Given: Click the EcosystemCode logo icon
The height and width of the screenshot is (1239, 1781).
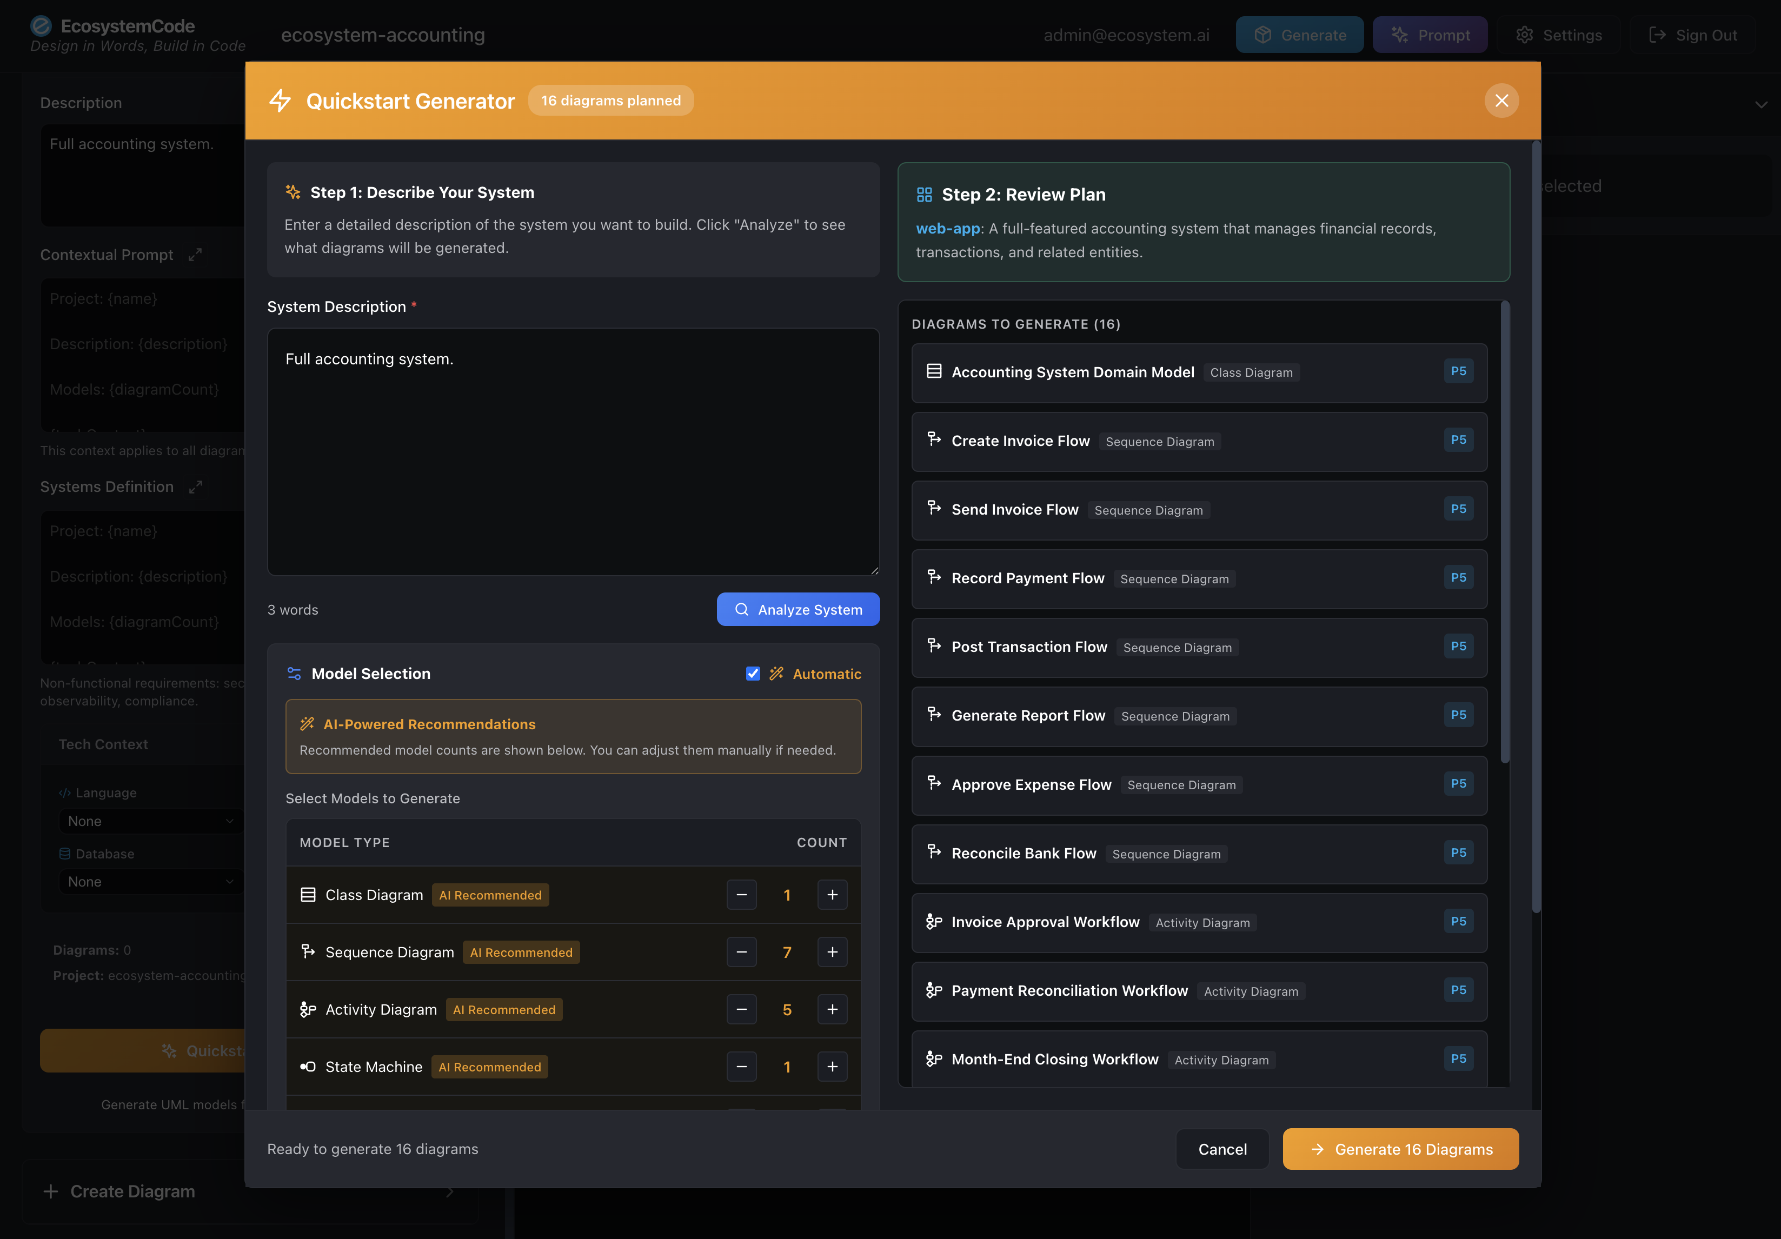Looking at the screenshot, I should click(41, 25).
